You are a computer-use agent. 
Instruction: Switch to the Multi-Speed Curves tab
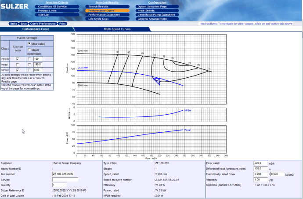[x=117, y=29]
